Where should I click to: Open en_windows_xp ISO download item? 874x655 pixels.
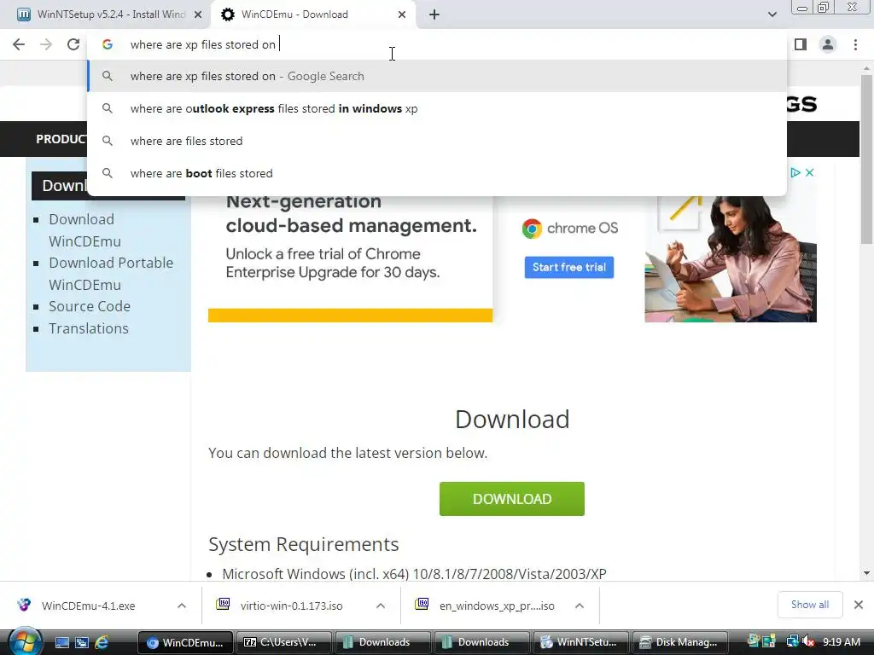click(x=497, y=606)
